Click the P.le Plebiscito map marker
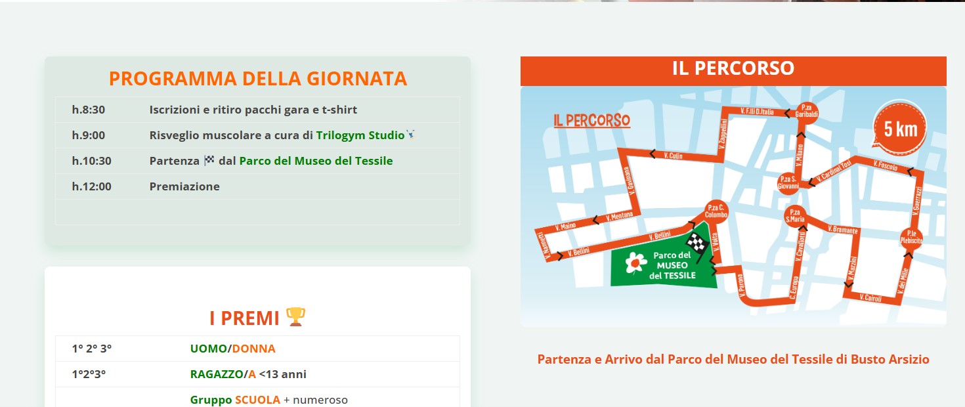965x407 pixels. (911, 238)
